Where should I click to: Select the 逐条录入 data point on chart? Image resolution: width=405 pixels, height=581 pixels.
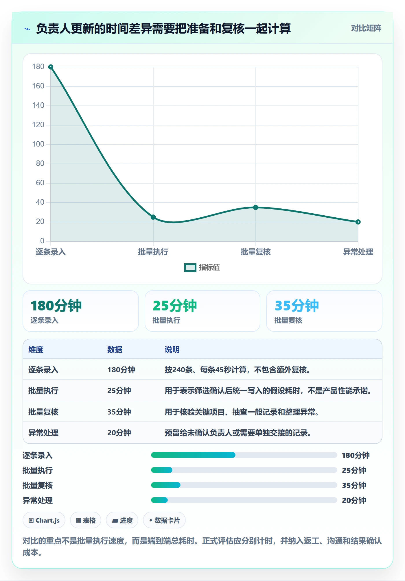pos(51,67)
